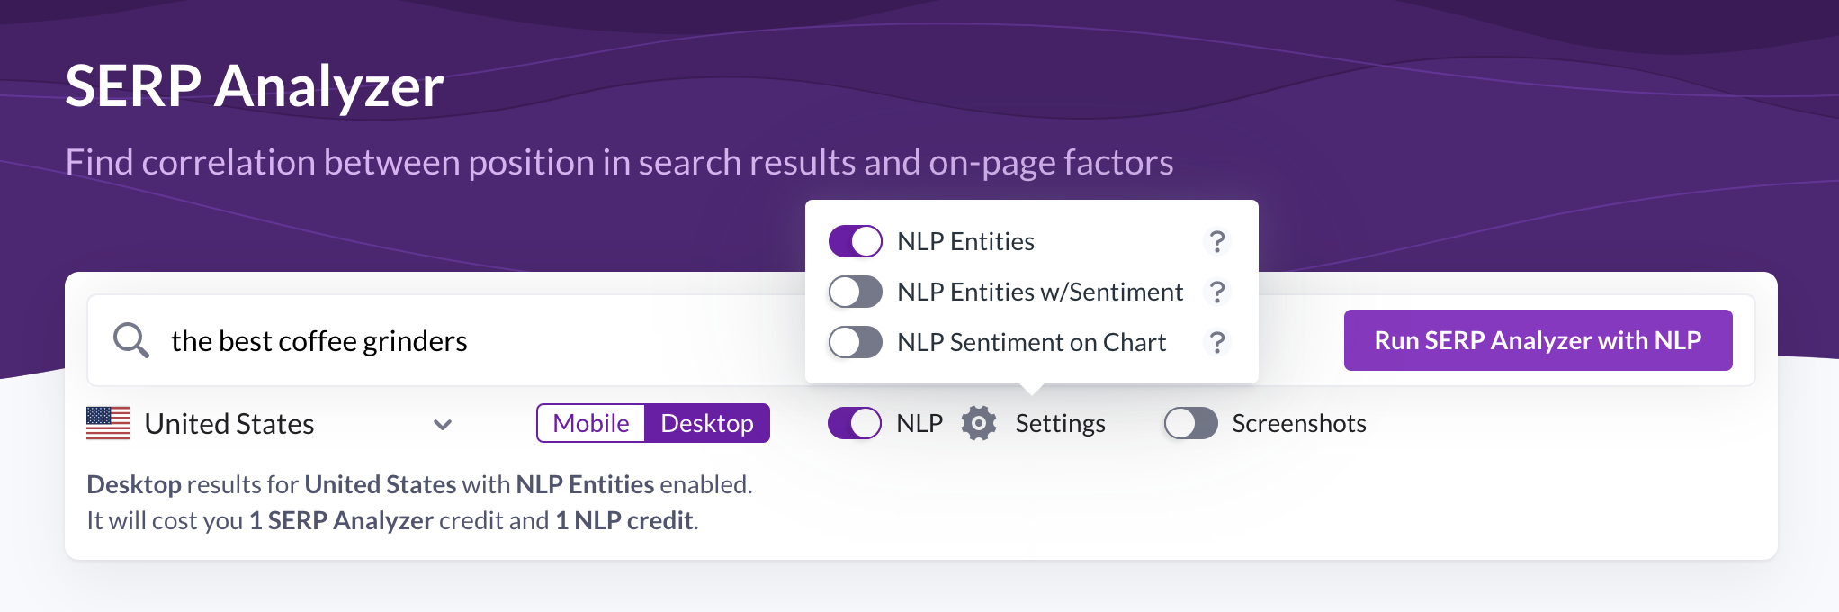This screenshot has height=612, width=1839.
Task: Click the Screenshots label text
Action: click(1298, 423)
